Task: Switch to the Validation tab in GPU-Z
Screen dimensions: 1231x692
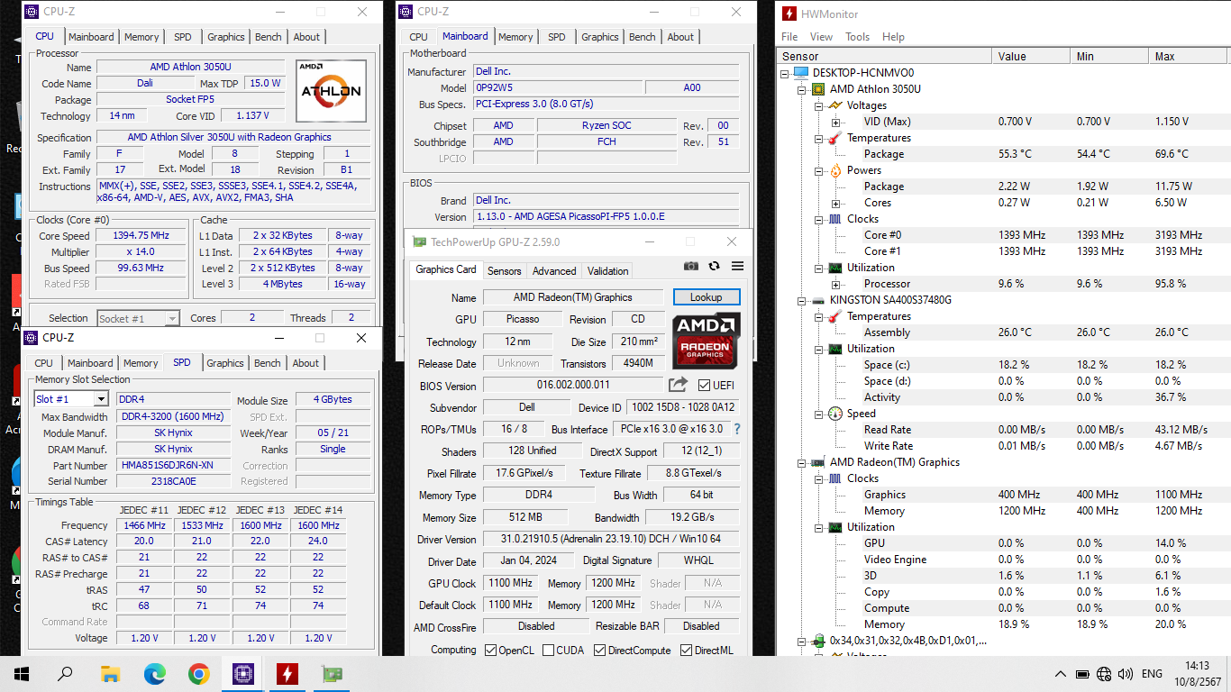Action: coord(608,271)
